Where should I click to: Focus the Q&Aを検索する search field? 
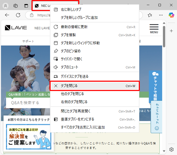pyautogui.click(x=28, y=103)
